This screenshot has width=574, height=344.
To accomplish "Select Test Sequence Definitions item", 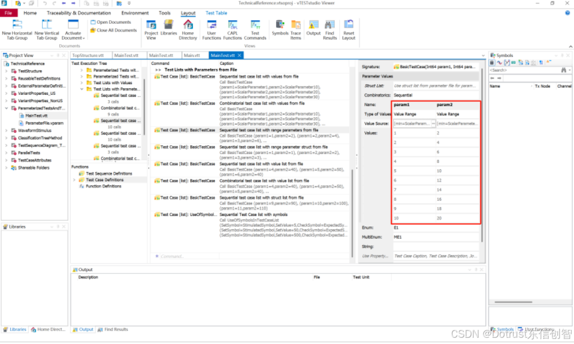I will pos(109,173).
